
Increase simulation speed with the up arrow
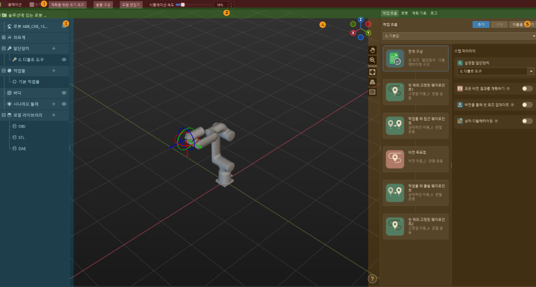click(x=232, y=3)
